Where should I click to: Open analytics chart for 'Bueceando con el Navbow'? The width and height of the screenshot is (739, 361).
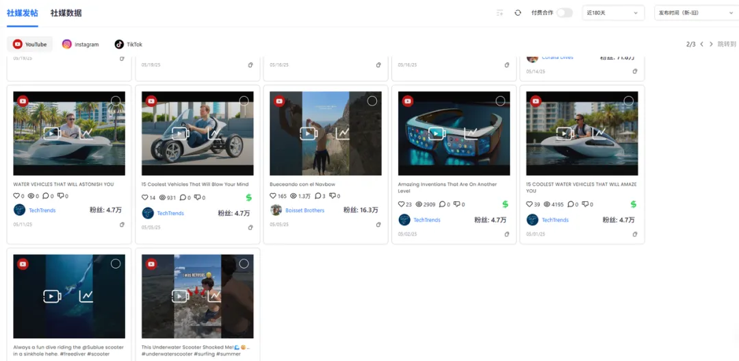[342, 133]
